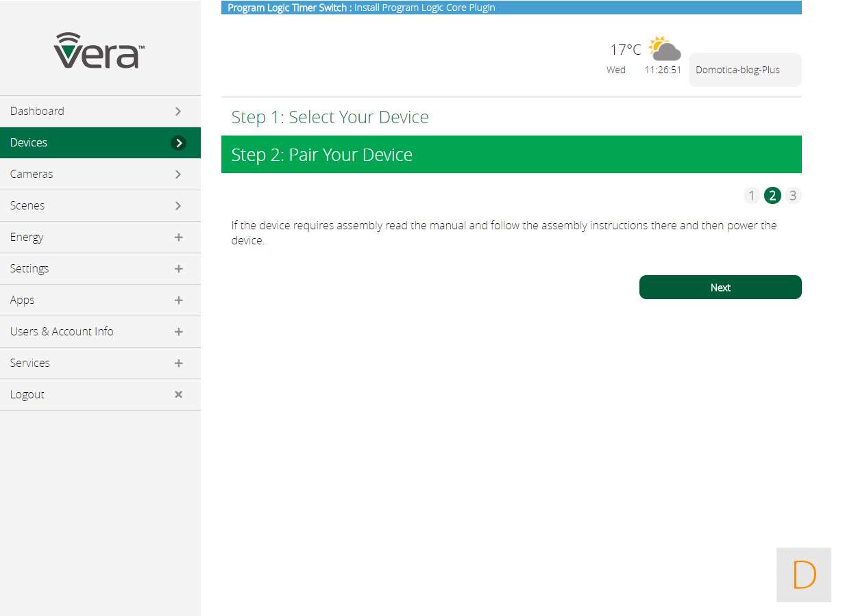
Task: Expand the Settings plus sign
Action: (x=178, y=269)
